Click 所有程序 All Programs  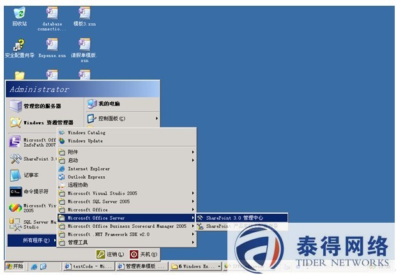(32, 241)
